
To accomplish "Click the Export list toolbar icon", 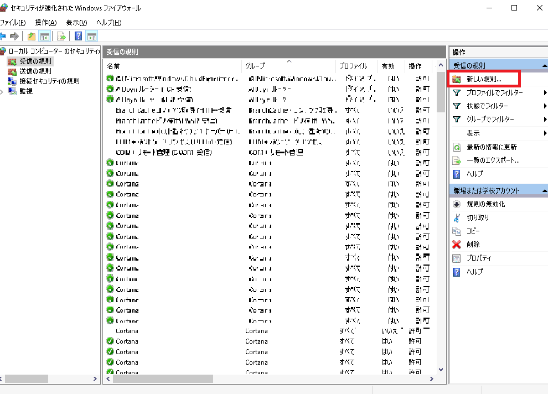I will tap(61, 36).
